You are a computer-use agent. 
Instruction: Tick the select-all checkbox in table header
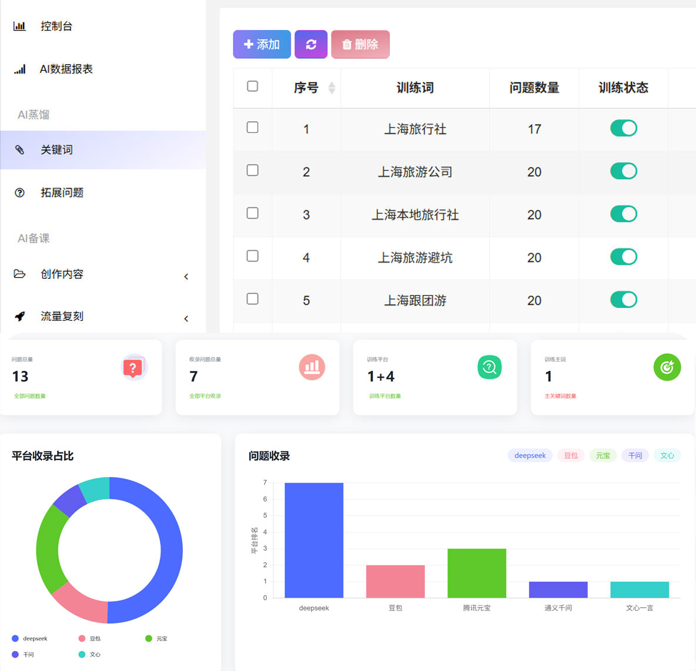coord(253,86)
